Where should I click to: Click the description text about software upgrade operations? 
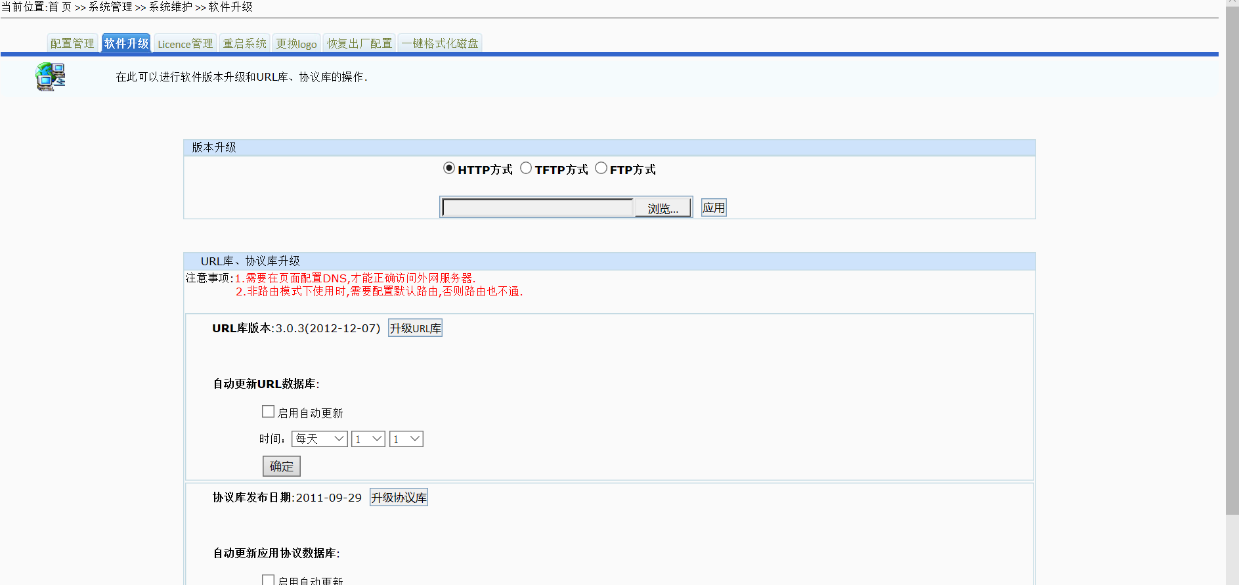coord(242,77)
